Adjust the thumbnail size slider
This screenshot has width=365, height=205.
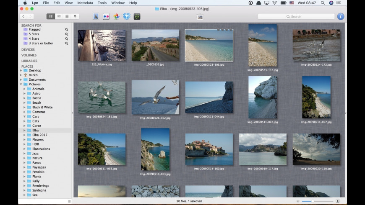pyautogui.click(x=313, y=201)
